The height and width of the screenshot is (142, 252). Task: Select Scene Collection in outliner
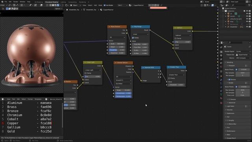230,8
